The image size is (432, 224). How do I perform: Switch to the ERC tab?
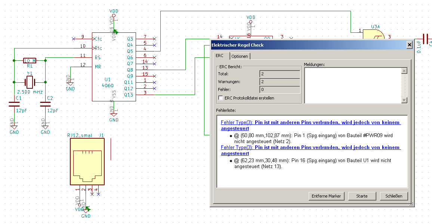point(220,56)
